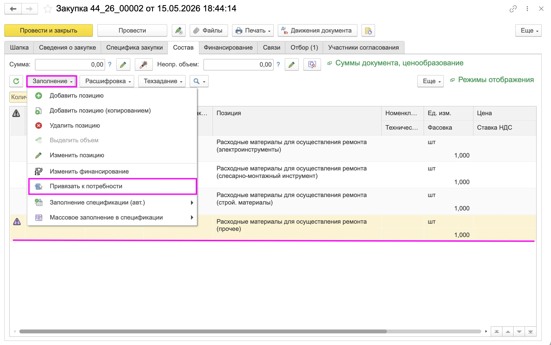Choose Добавить позицию menu item
This screenshot has height=345, width=551.
pos(112,96)
